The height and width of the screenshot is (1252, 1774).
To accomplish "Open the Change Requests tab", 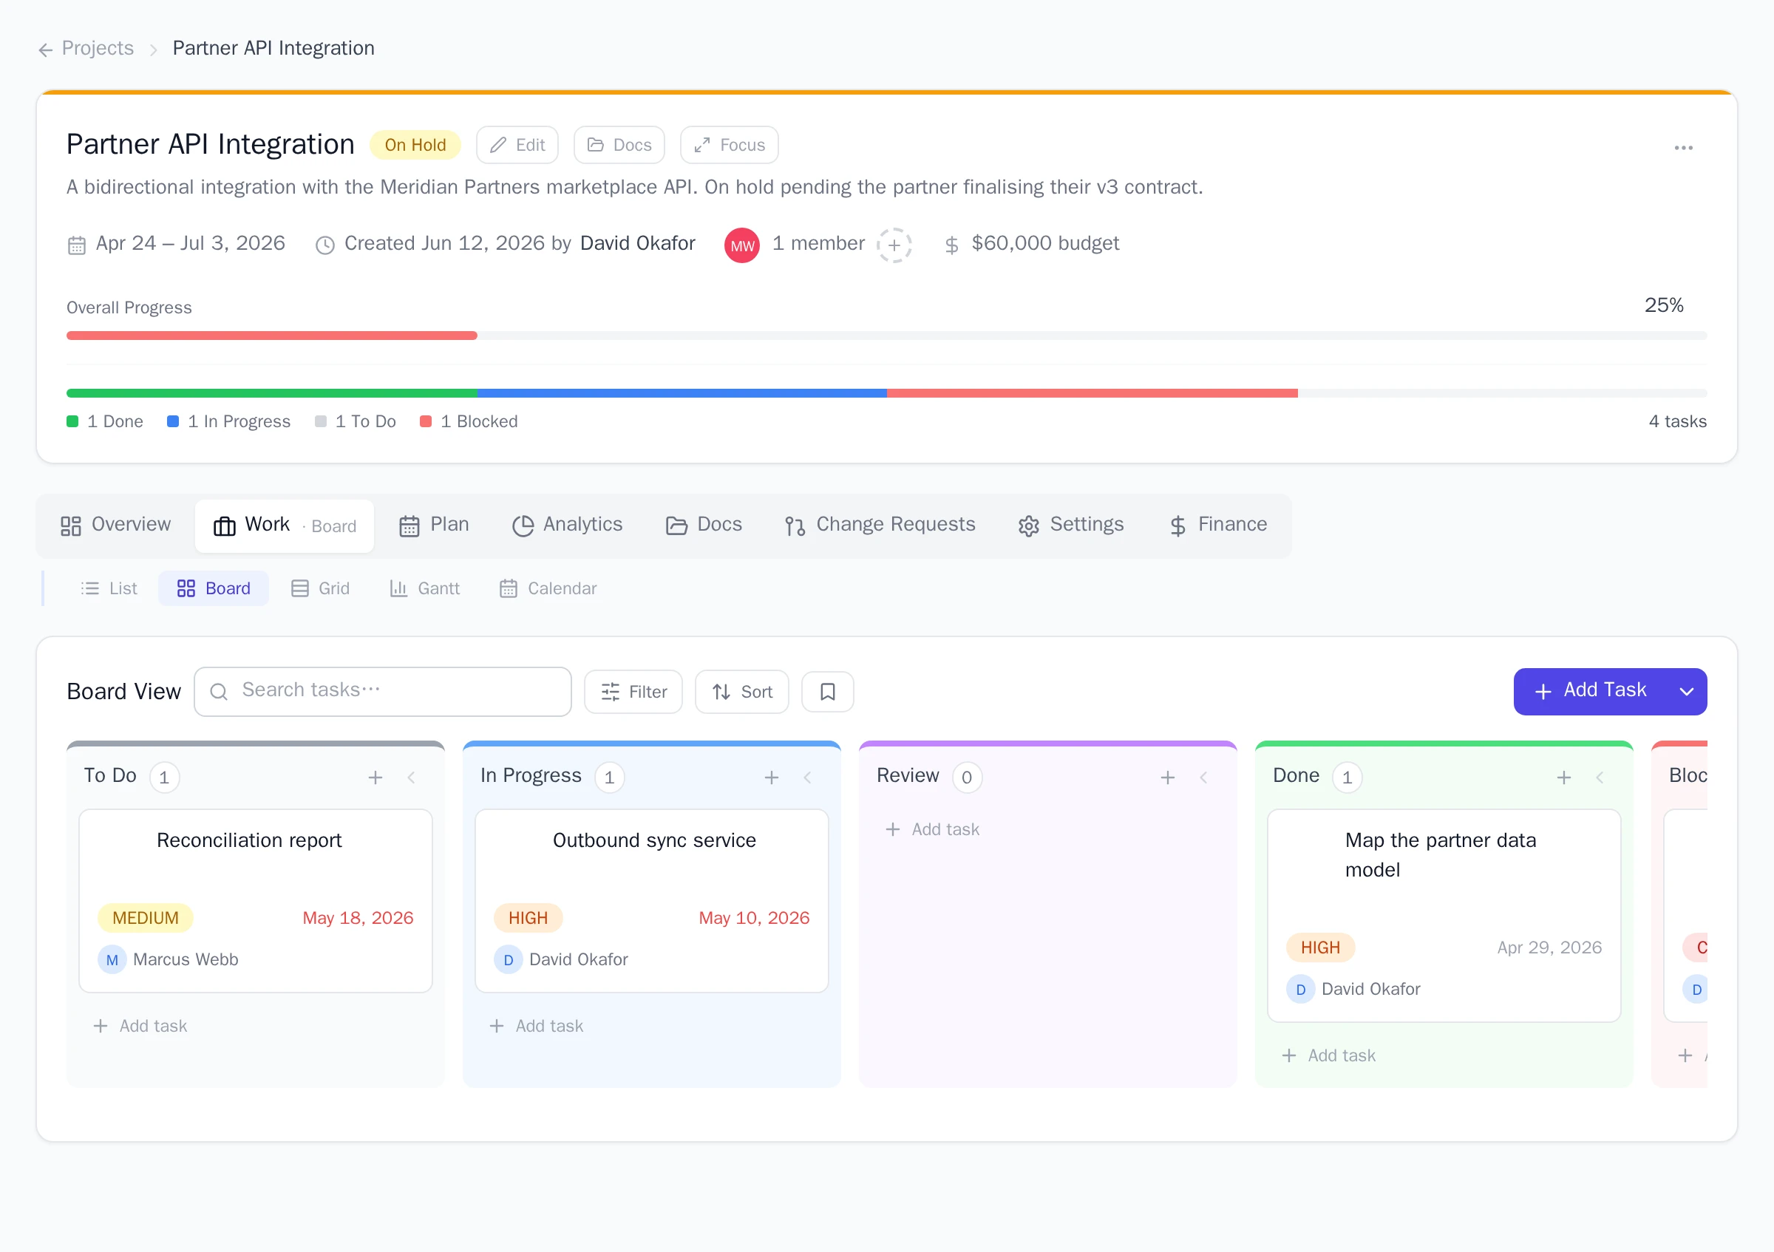I will 880,525.
